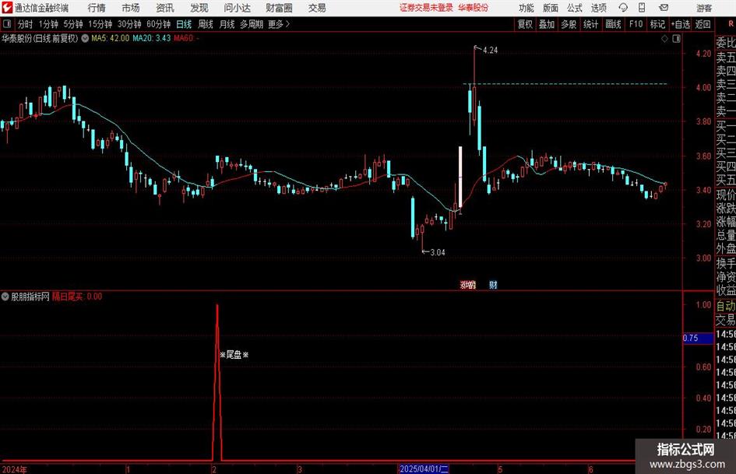Click the 涨增 event marker icon
The height and width of the screenshot is (474, 736).
coord(468,285)
